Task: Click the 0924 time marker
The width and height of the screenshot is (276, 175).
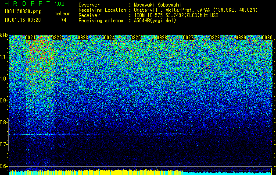Action: point(109,38)
